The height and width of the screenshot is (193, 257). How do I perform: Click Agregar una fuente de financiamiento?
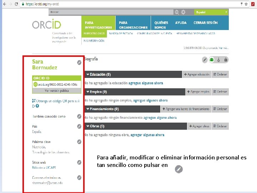tap(186, 109)
